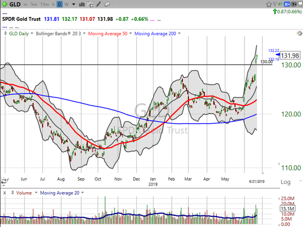
Task: Switch to 1-minute (m) time frame
Action: click(x=26, y=4)
